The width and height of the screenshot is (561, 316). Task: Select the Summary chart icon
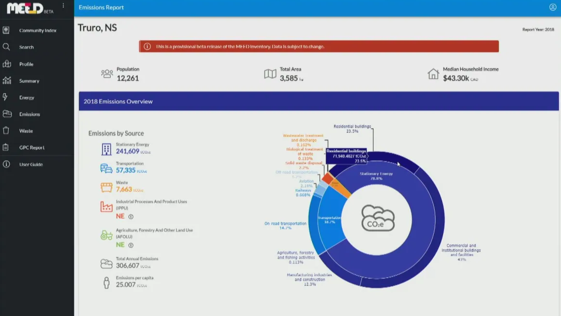[x=6, y=80]
